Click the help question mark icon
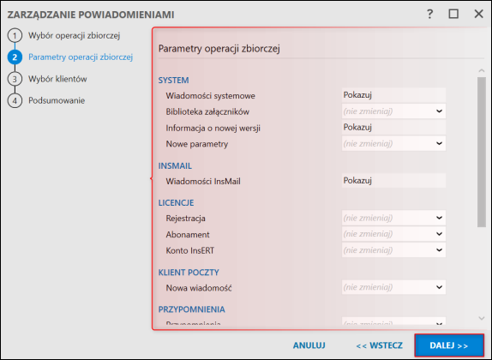The width and height of the screenshot is (492, 360). tap(430, 14)
